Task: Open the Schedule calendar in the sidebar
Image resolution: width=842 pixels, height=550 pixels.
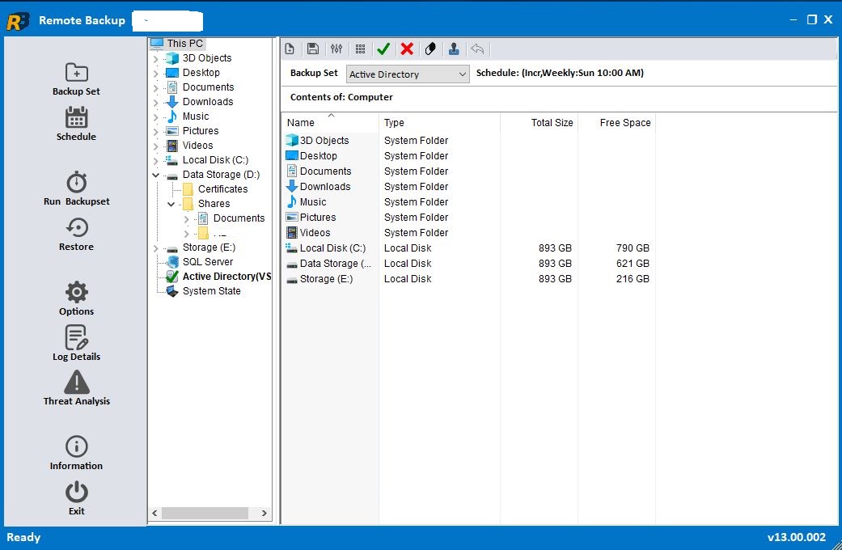Action: (x=76, y=125)
